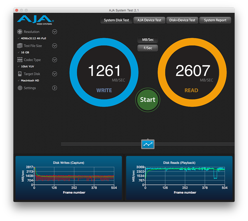The height and width of the screenshot is (221, 248).
Task: Click the WRITE gauge label
Action: pyautogui.click(x=104, y=90)
